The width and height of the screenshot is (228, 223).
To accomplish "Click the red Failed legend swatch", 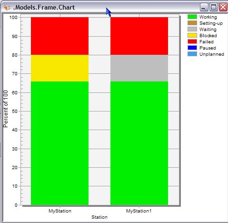I will click(192, 41).
